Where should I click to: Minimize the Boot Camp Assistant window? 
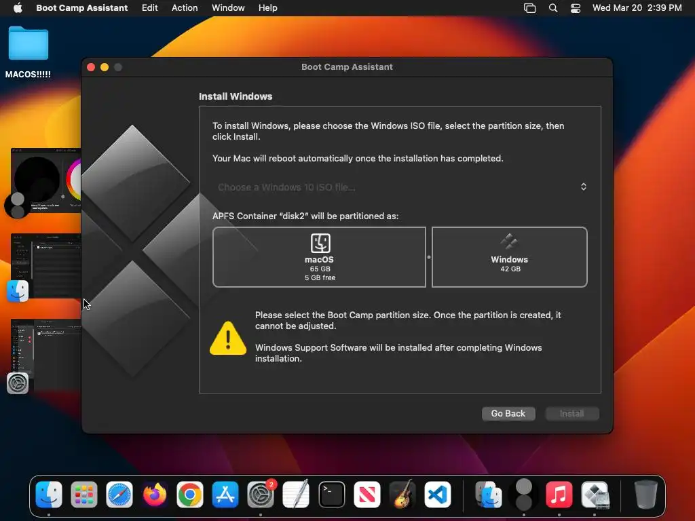[x=105, y=67]
